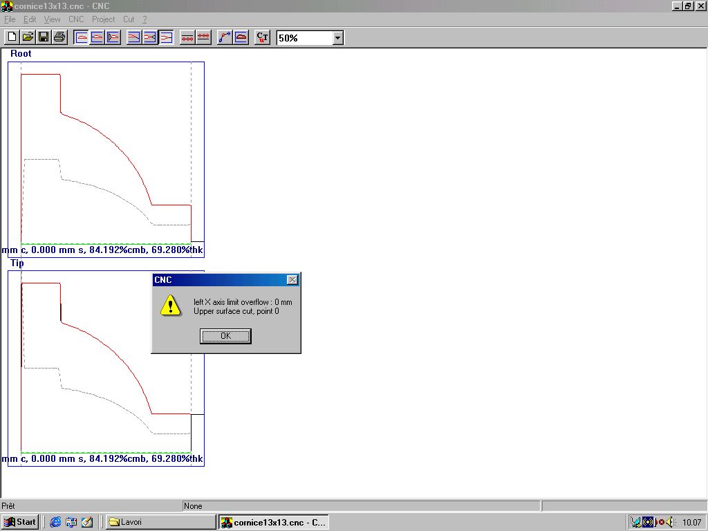Image resolution: width=708 pixels, height=531 pixels.
Task: Click the Internet Explorer quick launch icon
Action: coord(56,522)
